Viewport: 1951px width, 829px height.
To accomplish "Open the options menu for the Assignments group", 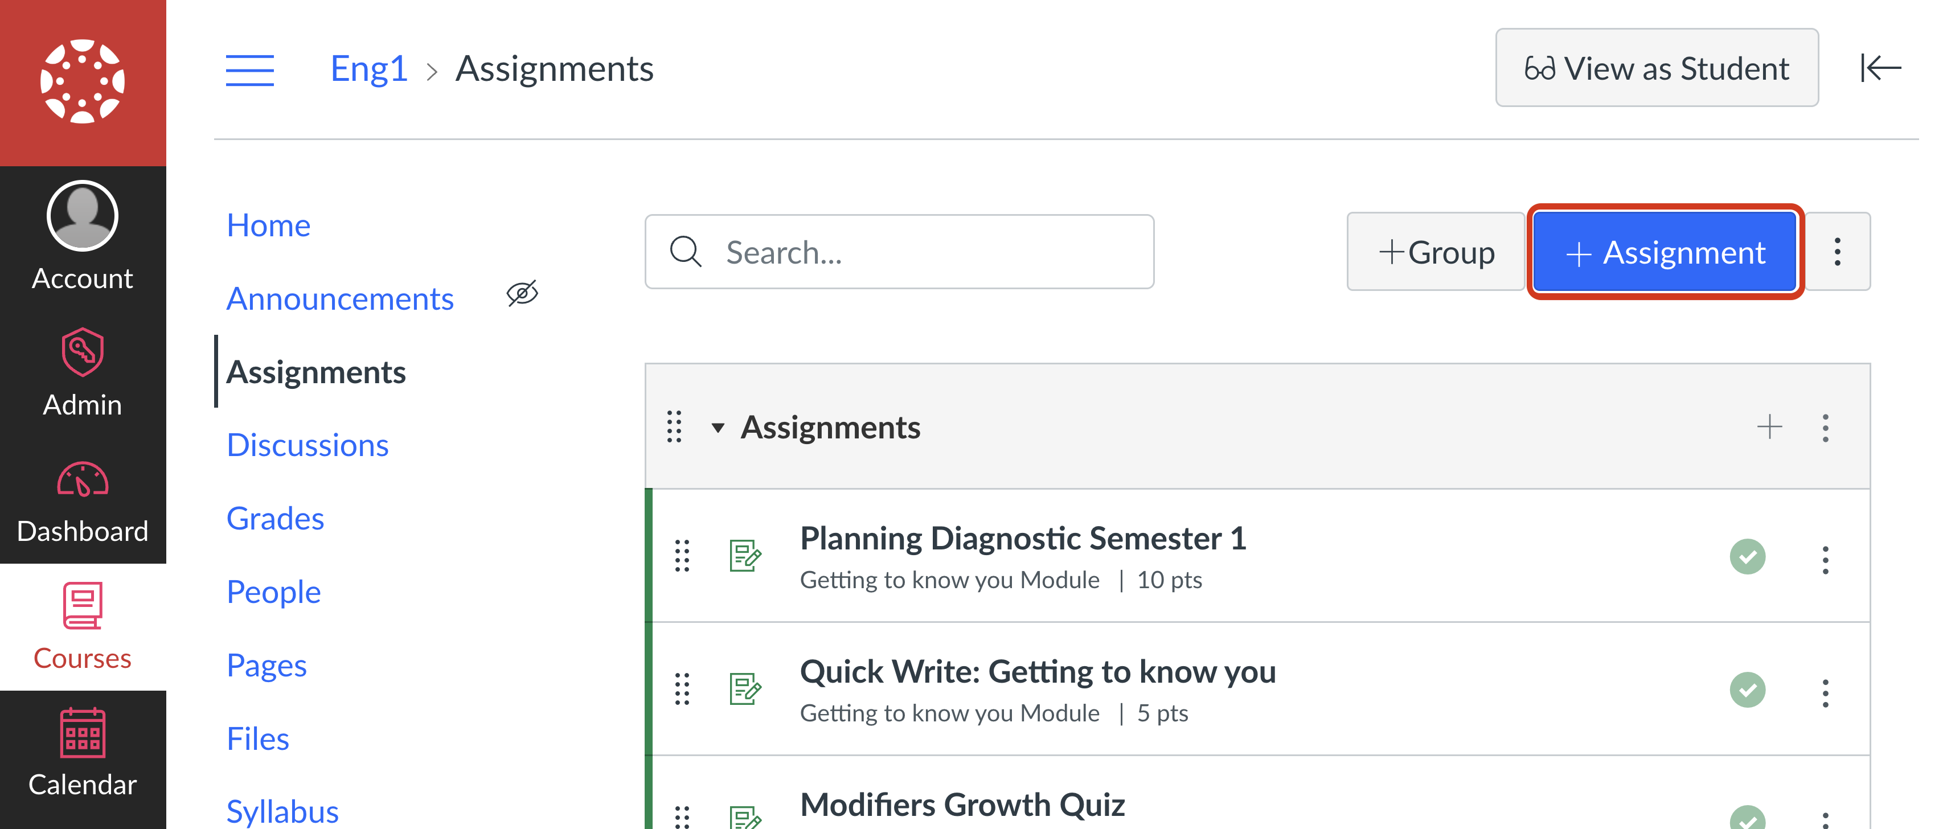I will (1825, 428).
